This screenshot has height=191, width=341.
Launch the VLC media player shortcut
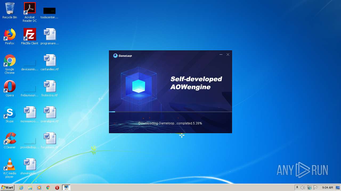point(10,168)
